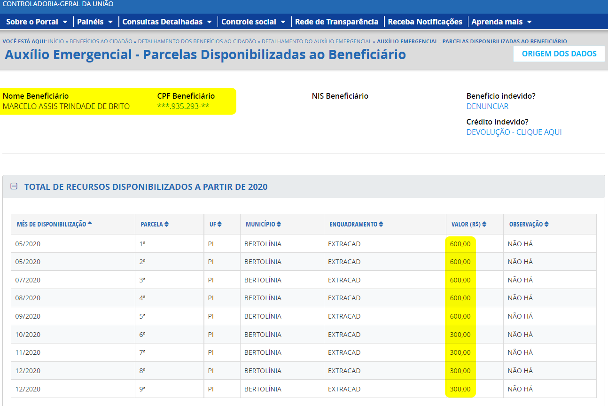Click EXTRACAD in the 5ª parcela row
Image resolution: width=608 pixels, height=406 pixels.
[x=344, y=316]
